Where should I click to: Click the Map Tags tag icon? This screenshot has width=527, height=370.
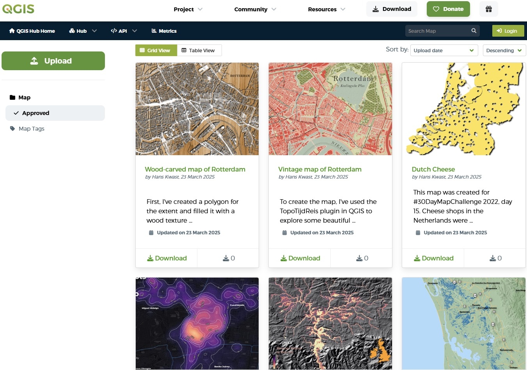tap(12, 128)
